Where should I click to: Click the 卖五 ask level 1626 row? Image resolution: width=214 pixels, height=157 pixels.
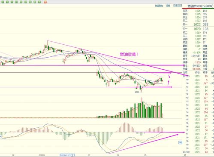coord(198,11)
